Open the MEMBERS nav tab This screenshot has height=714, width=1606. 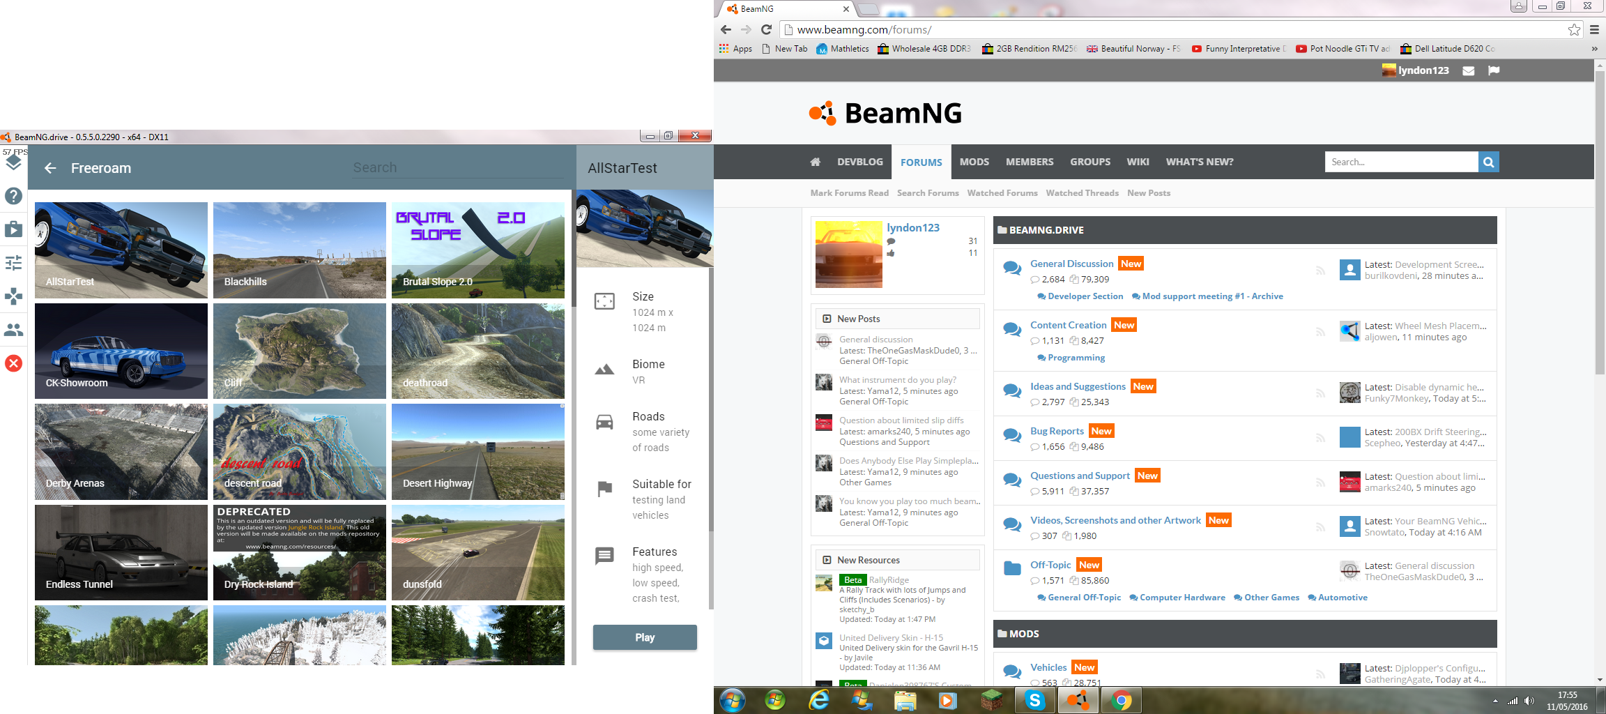tap(1030, 162)
